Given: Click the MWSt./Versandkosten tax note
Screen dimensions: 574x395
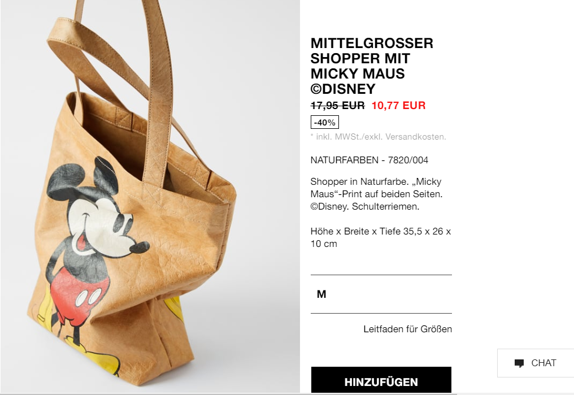Looking at the screenshot, I should pyautogui.click(x=378, y=137).
